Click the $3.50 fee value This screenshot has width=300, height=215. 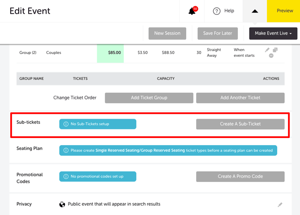pos(142,52)
